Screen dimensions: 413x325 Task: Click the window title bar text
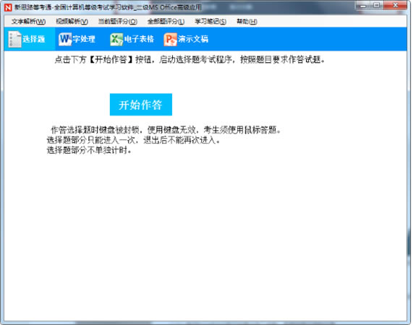click(x=108, y=7)
